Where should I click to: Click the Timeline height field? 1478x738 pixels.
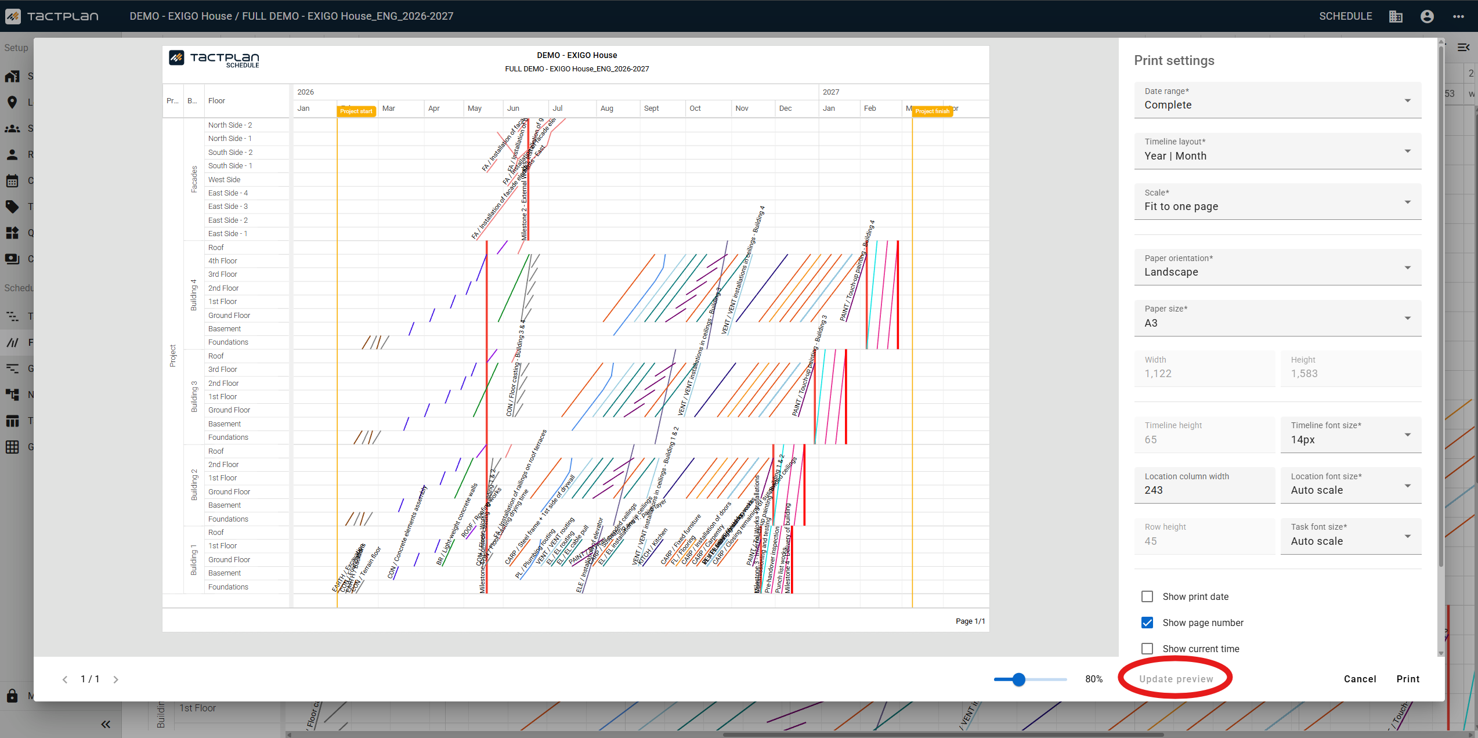pos(1205,435)
